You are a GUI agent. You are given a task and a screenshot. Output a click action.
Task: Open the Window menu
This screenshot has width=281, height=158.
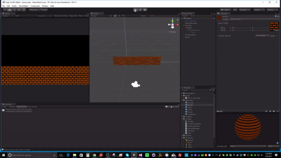point(45,6)
